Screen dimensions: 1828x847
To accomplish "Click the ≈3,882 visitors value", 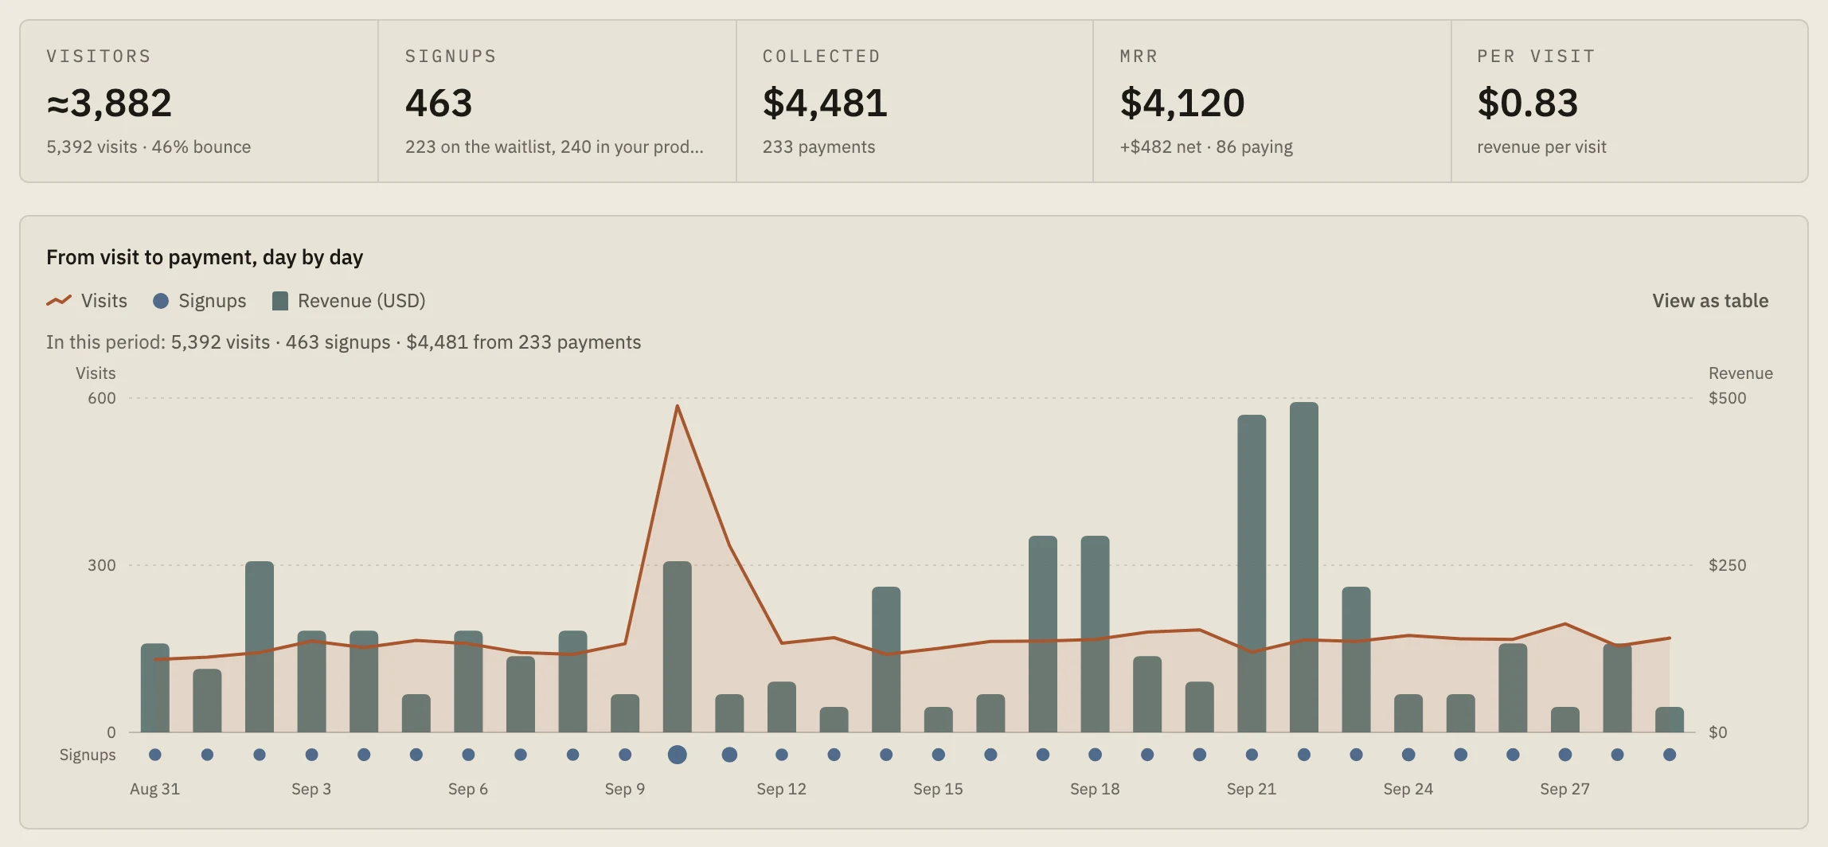I will [x=109, y=103].
